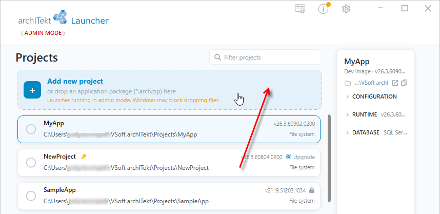Click the ADMIN MODE label

coord(43,33)
